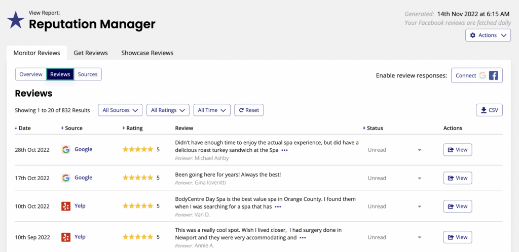Select the Overview sub-tab
The height and width of the screenshot is (252, 519).
pos(31,74)
